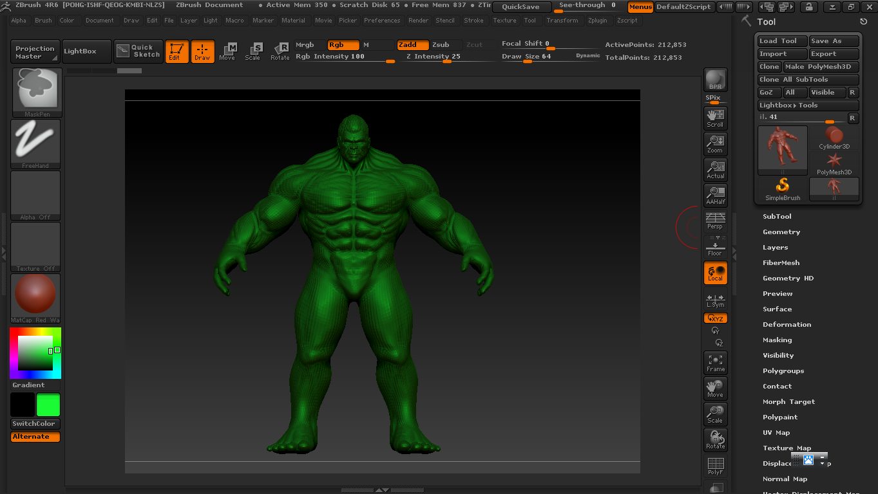Open the Alpha menu
Screen dimensions: 878x494
click(x=19, y=21)
